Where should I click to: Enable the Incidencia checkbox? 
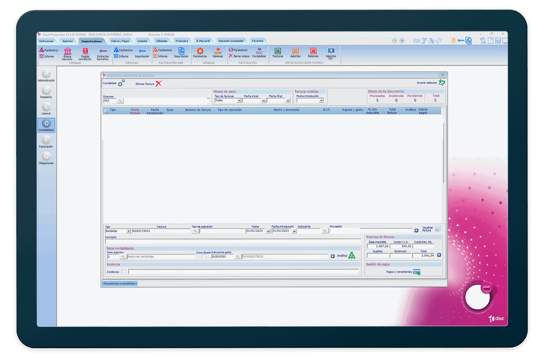[x=124, y=272]
